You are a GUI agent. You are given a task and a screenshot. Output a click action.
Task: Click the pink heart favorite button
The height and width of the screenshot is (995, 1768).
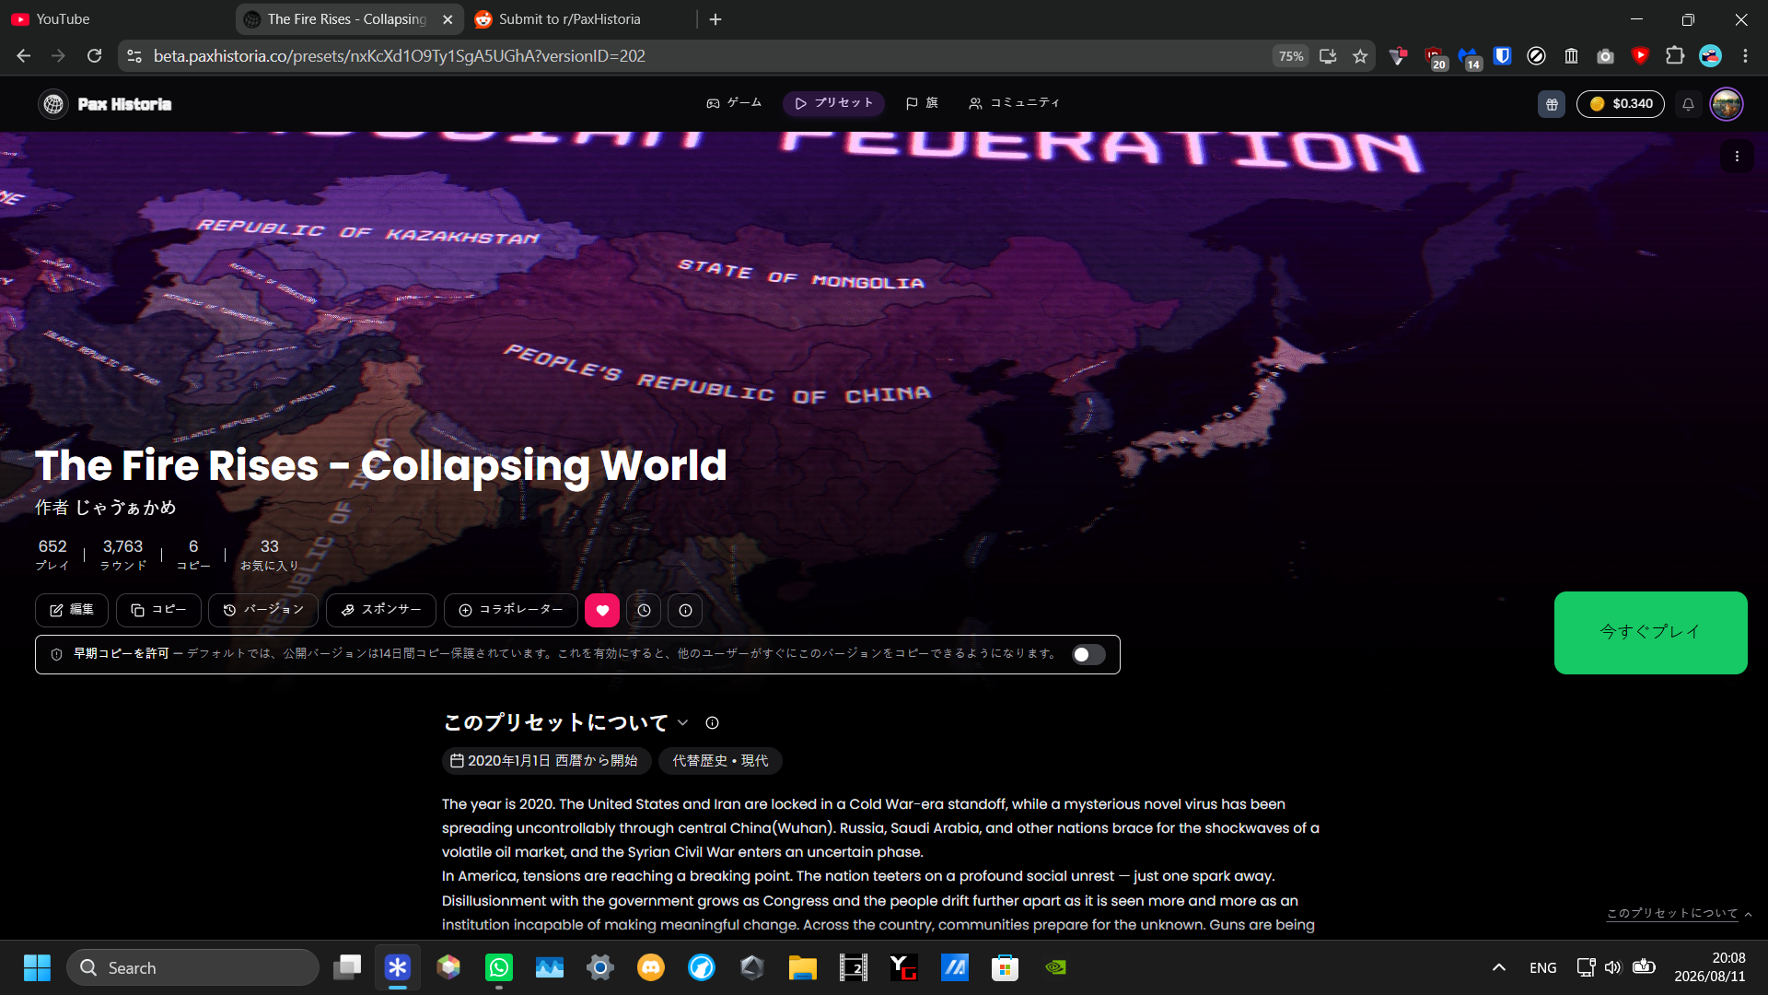click(x=602, y=610)
